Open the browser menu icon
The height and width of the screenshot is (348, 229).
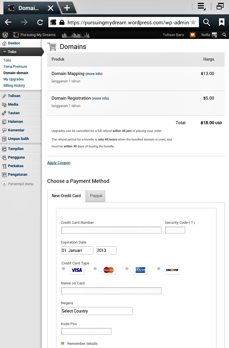point(202,7)
